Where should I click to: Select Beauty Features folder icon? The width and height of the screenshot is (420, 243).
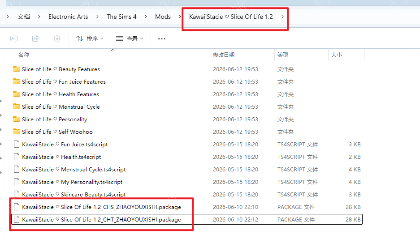pyautogui.click(x=16, y=69)
